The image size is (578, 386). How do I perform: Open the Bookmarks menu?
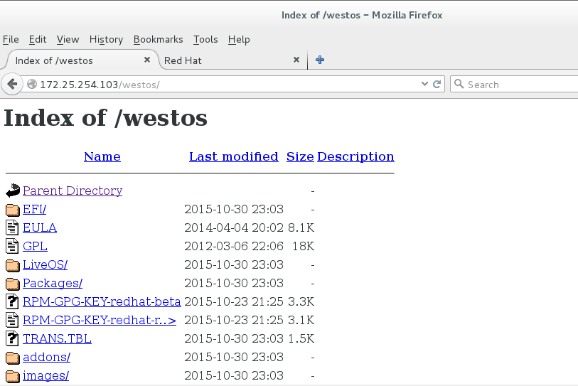[158, 39]
